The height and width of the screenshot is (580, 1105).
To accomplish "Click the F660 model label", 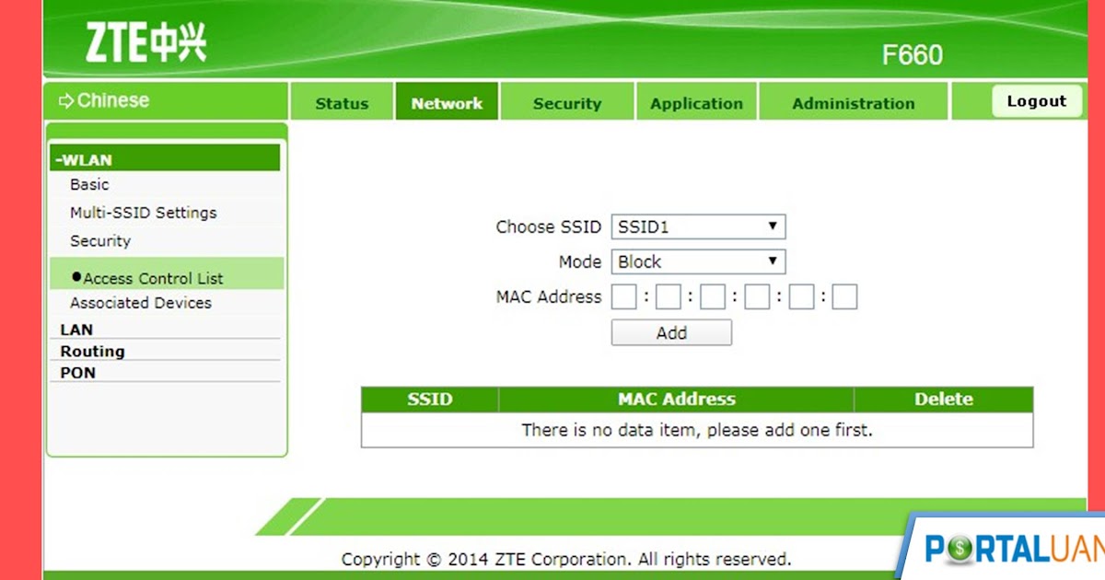I will [913, 55].
